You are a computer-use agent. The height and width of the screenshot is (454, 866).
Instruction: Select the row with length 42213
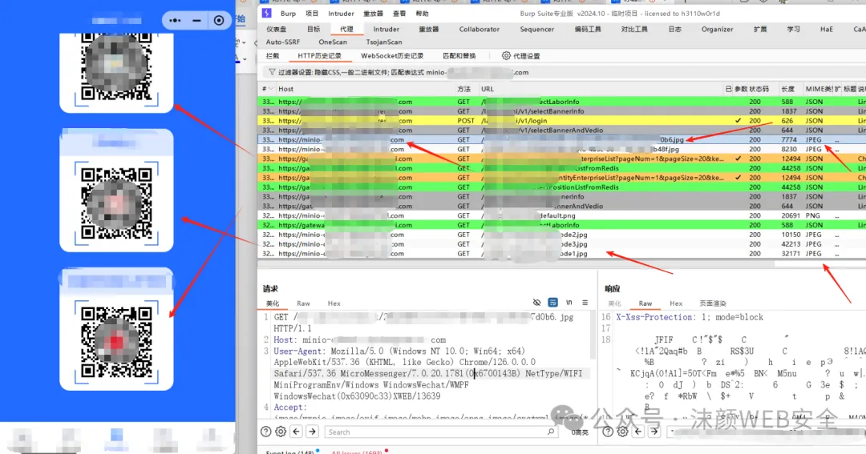click(x=561, y=244)
